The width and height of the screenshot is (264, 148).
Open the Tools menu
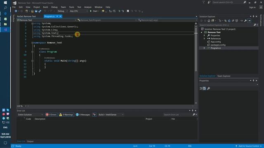[x=71, y=7]
